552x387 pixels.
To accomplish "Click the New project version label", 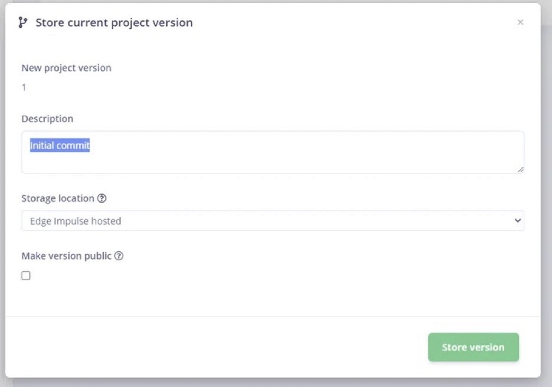I will coord(66,68).
